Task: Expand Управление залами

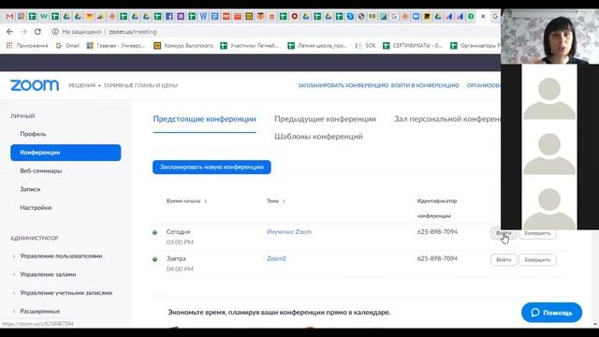Action: tap(48, 274)
